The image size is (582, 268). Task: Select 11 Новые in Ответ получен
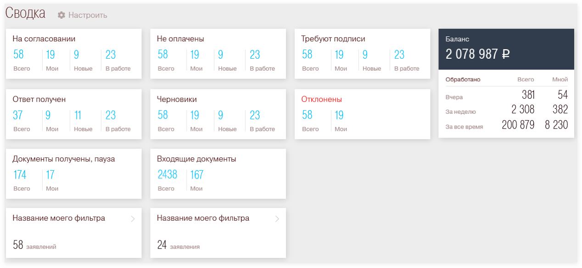(83, 121)
